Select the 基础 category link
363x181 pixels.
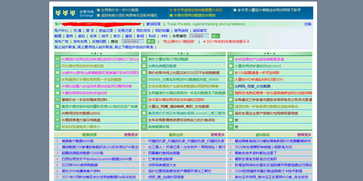click(x=129, y=36)
